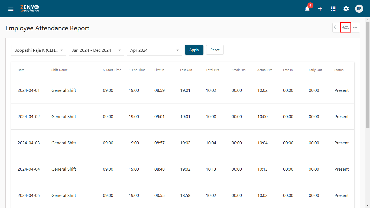This screenshot has height=208, width=370.
Task: Click the S. Start Time column header
Action: point(112,70)
